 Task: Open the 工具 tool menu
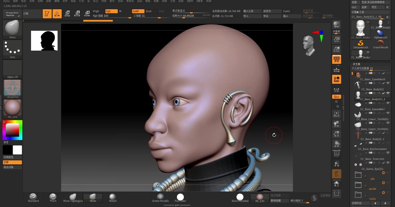point(173,1)
